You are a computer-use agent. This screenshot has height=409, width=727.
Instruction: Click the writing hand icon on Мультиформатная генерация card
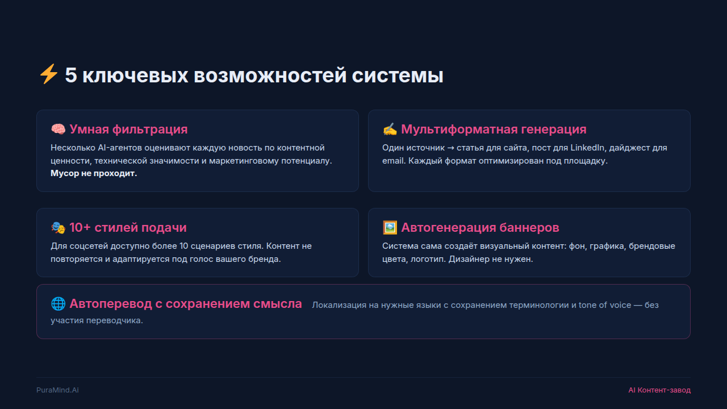pyautogui.click(x=390, y=129)
